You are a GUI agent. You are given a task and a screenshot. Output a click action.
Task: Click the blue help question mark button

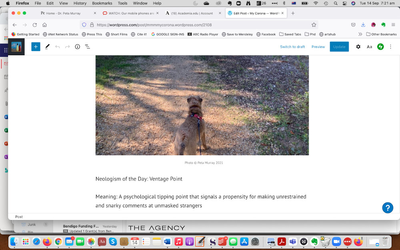(x=387, y=208)
